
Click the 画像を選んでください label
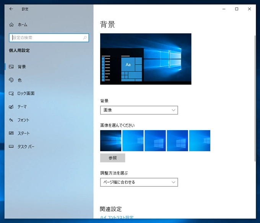coord(117,125)
